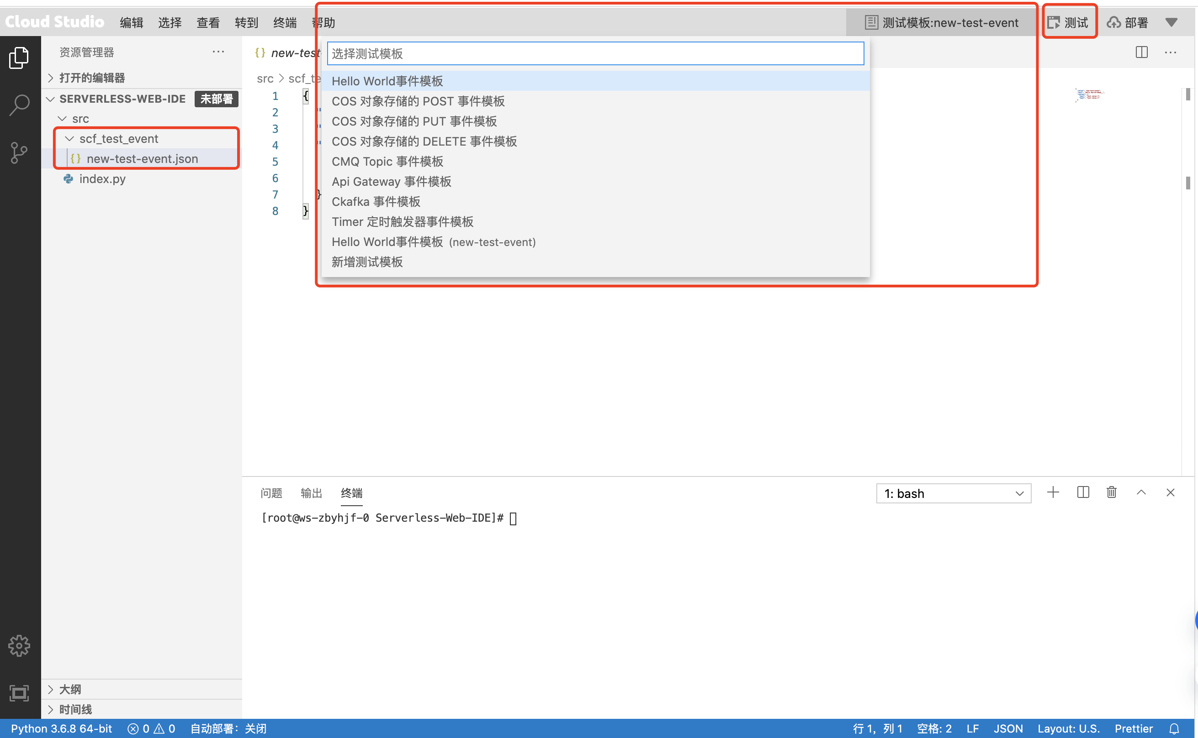Open the 转到 menu

pos(246,22)
